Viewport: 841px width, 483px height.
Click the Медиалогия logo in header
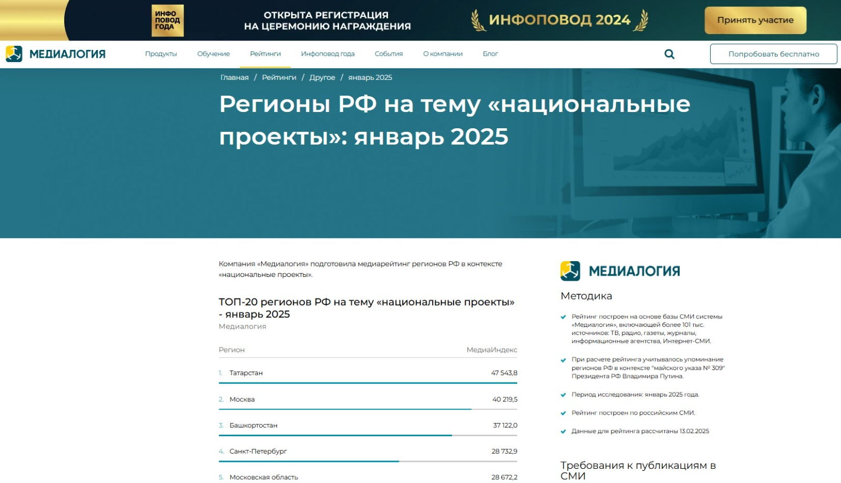(56, 54)
